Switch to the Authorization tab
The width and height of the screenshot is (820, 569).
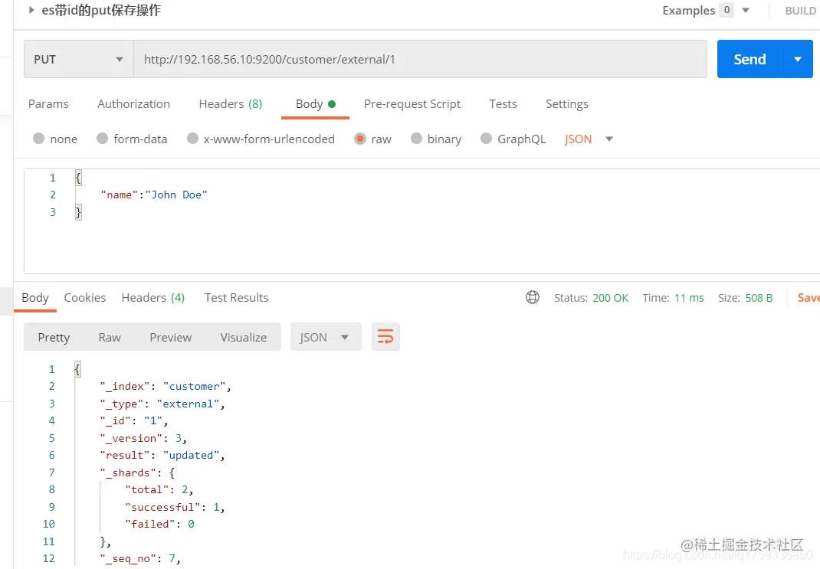(x=134, y=104)
